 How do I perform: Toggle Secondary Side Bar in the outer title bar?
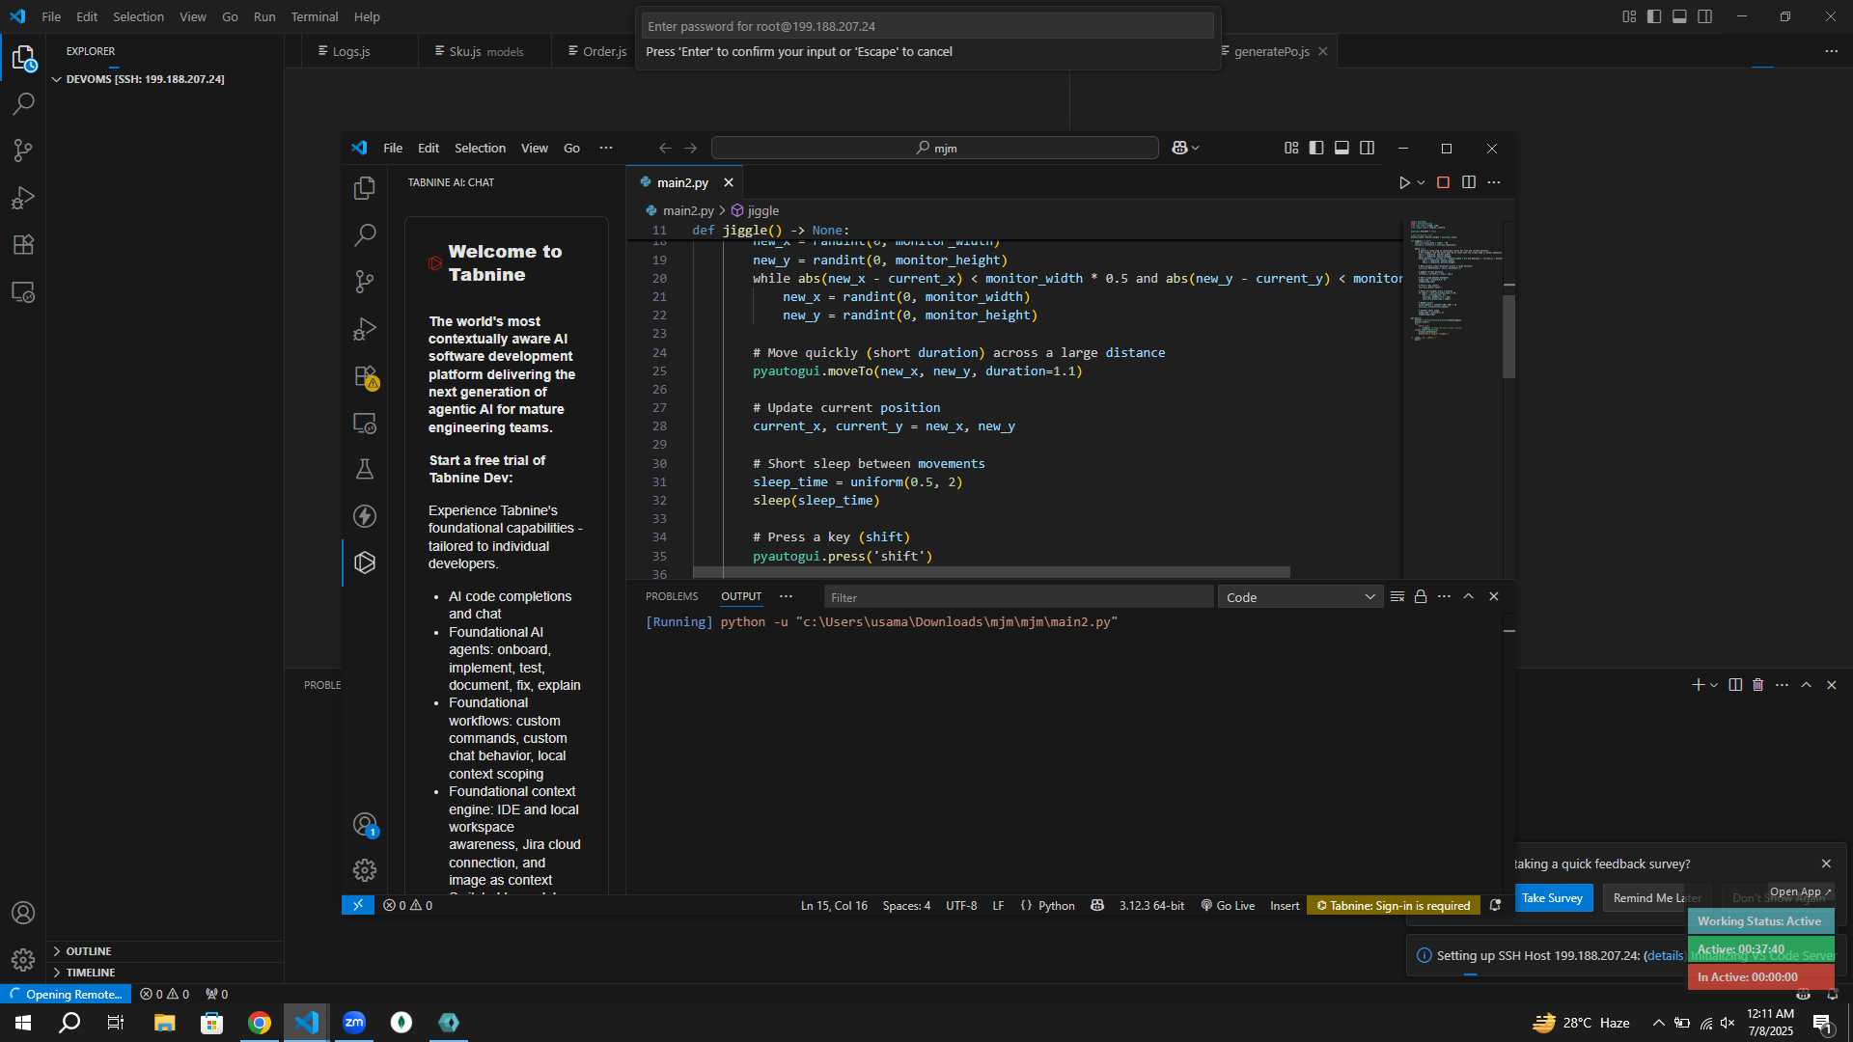pyautogui.click(x=1705, y=16)
